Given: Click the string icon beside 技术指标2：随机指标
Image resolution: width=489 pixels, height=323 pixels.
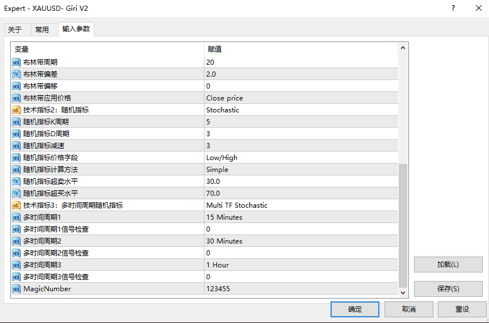Looking at the screenshot, I should [x=16, y=110].
